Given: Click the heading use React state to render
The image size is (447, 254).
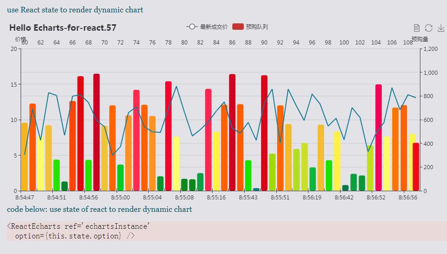Looking at the screenshot, I should (x=75, y=10).
